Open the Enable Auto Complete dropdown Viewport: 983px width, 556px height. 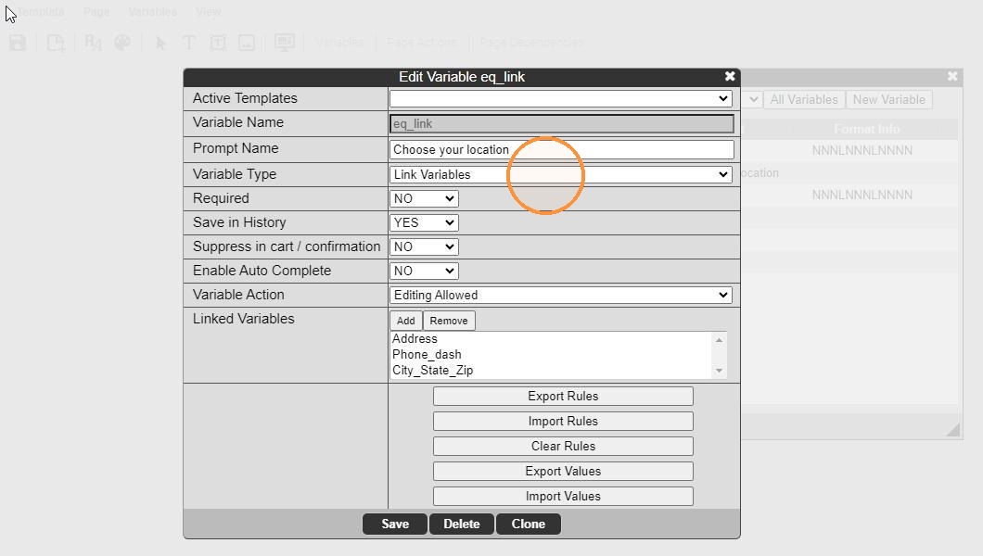click(424, 271)
